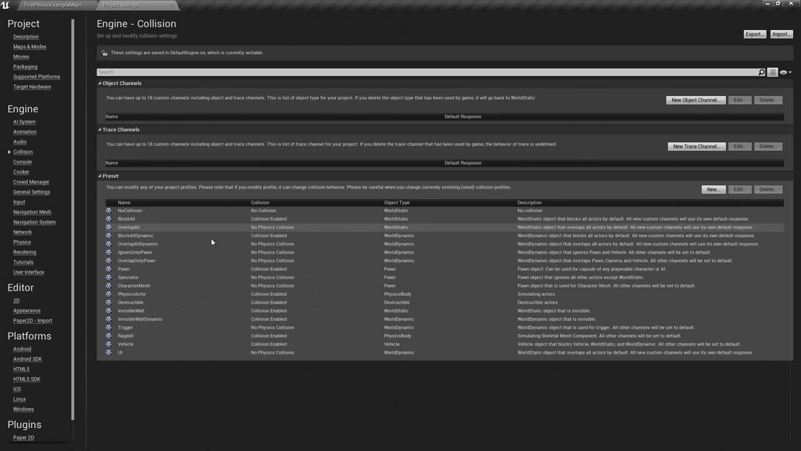The image size is (801, 451).
Task: Click Delete... in the Trace Channels section
Action: 768,147
